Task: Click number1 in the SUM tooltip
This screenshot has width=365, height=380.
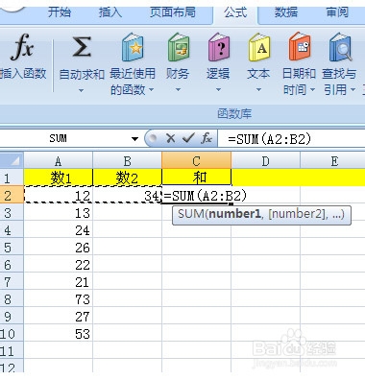Action: (x=234, y=214)
